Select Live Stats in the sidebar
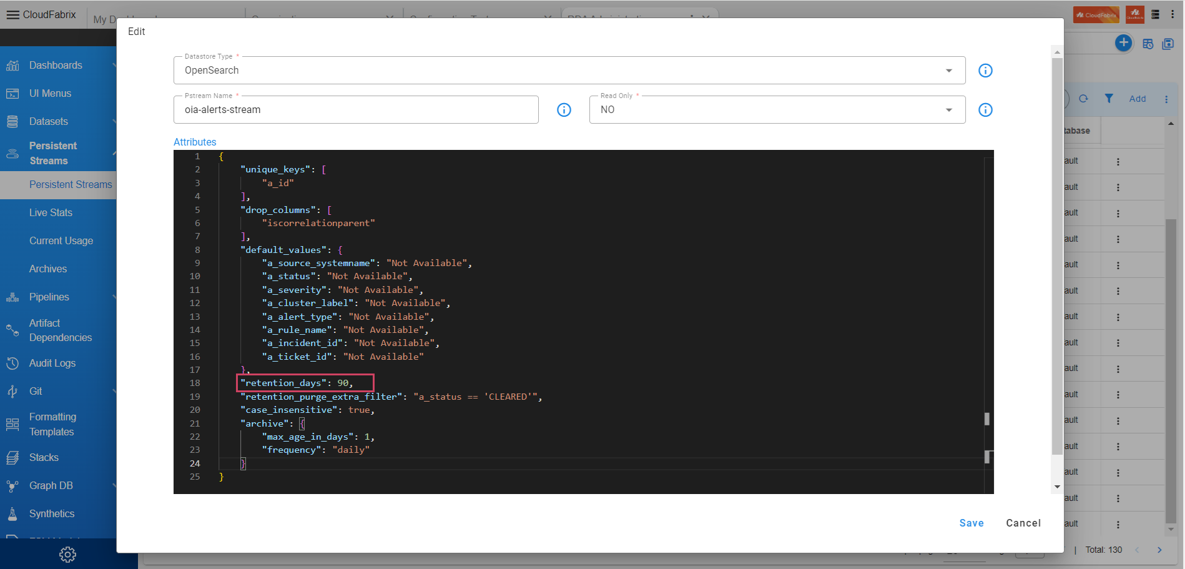This screenshot has width=1185, height=569. tap(51, 212)
